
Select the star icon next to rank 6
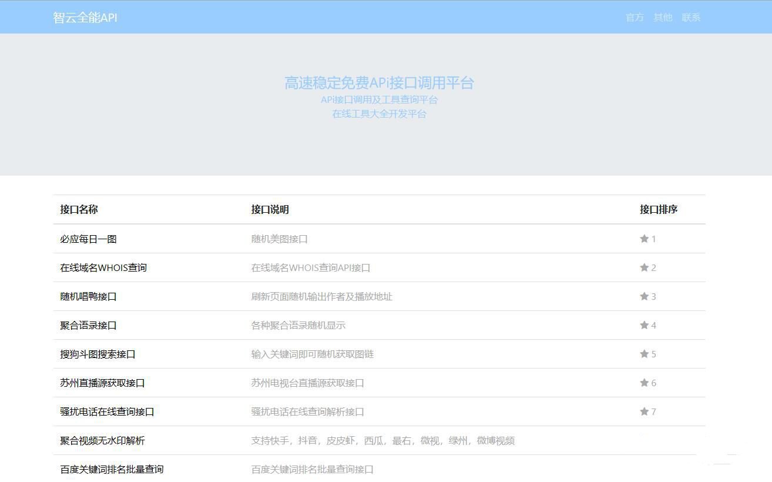pos(643,383)
